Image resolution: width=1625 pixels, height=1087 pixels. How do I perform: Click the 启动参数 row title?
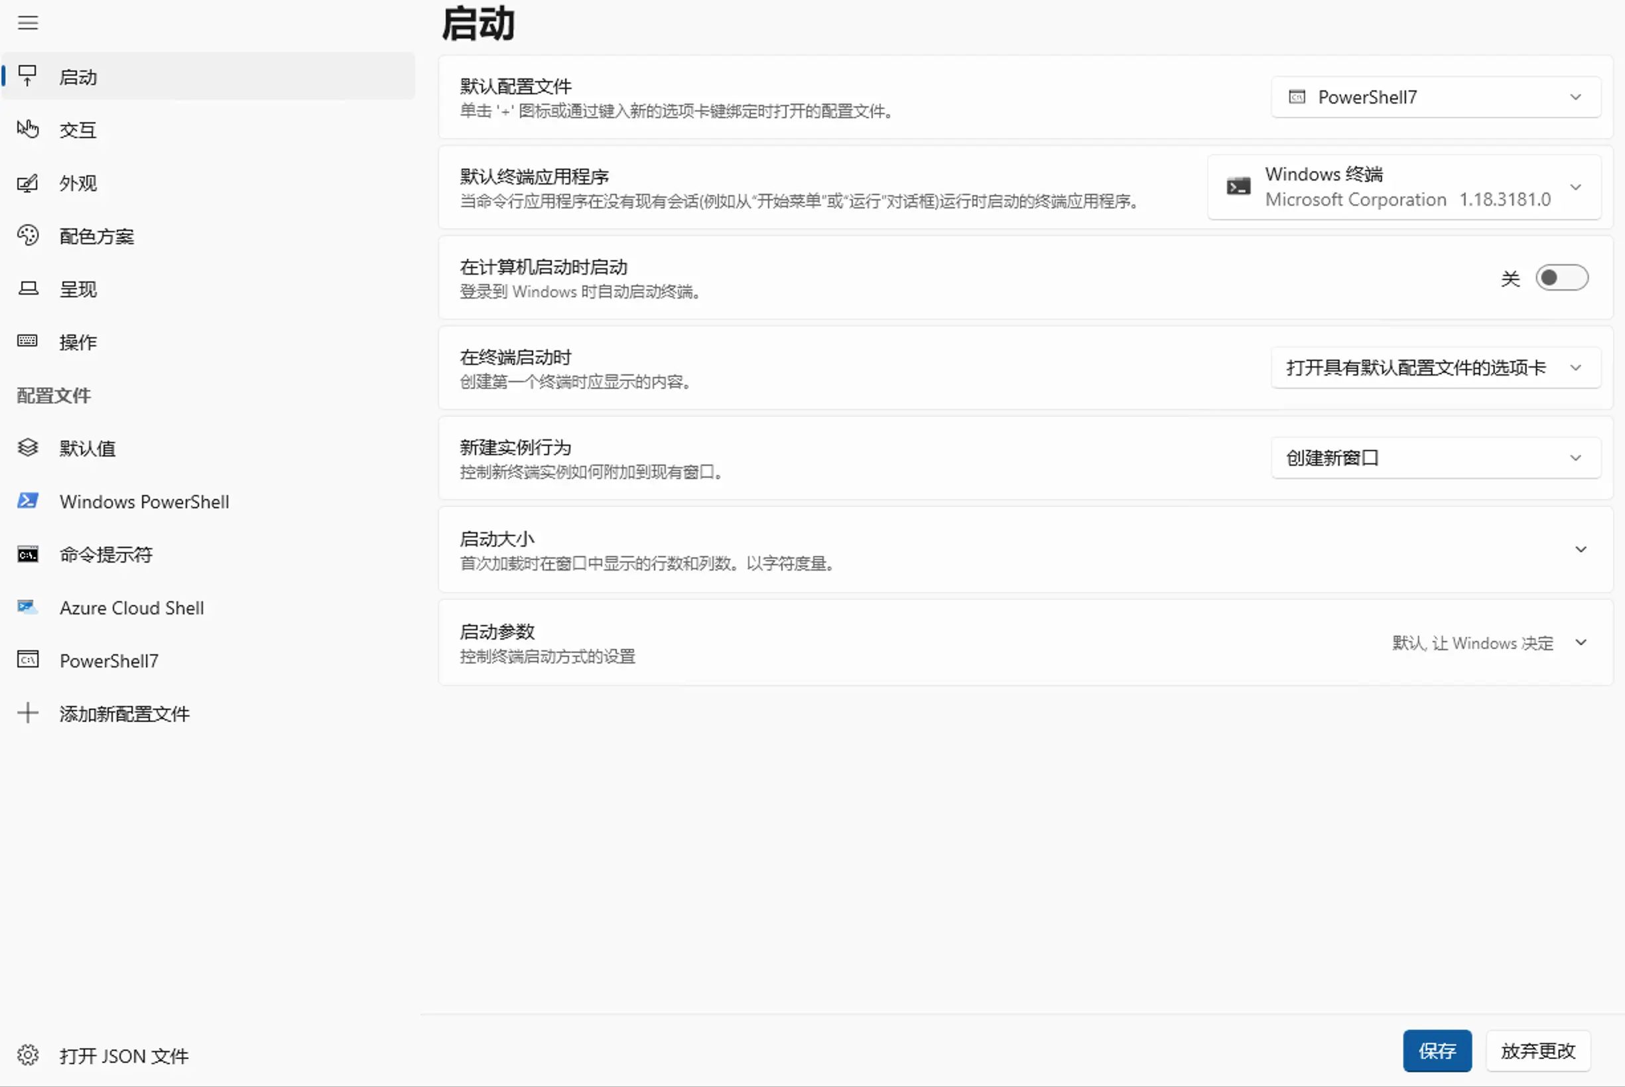click(497, 632)
